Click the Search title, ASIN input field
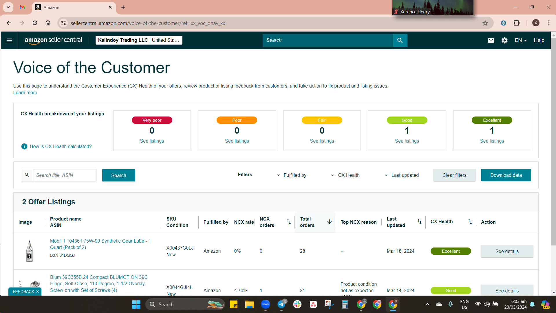Image resolution: width=556 pixels, height=313 pixels. 65,175
